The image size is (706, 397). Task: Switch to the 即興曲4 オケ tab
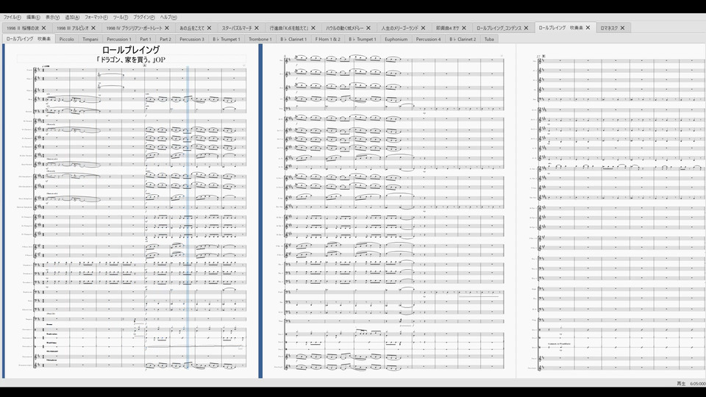click(448, 28)
